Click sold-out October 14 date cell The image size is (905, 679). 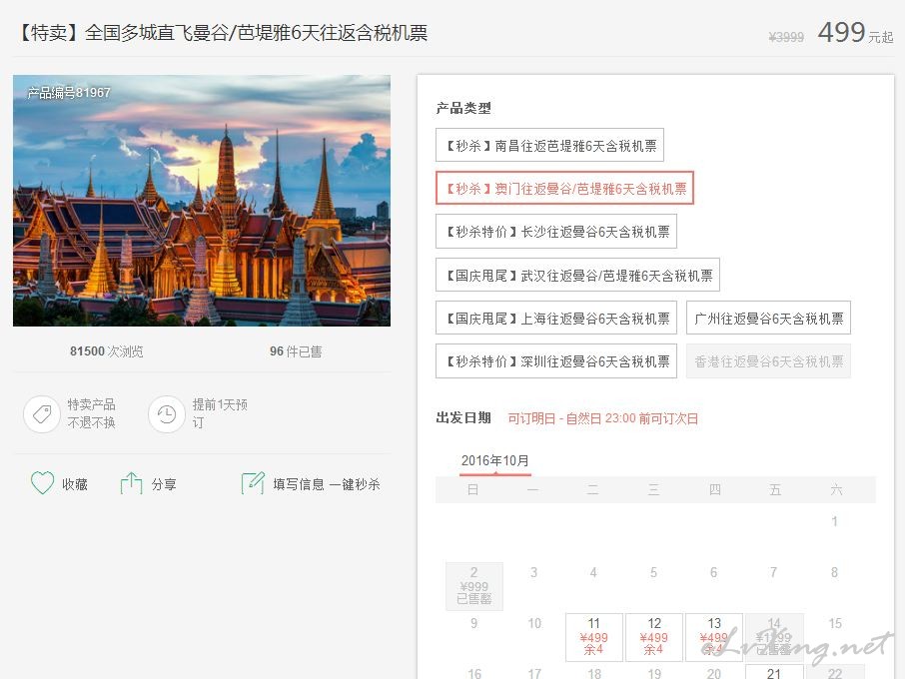pyautogui.click(x=774, y=637)
